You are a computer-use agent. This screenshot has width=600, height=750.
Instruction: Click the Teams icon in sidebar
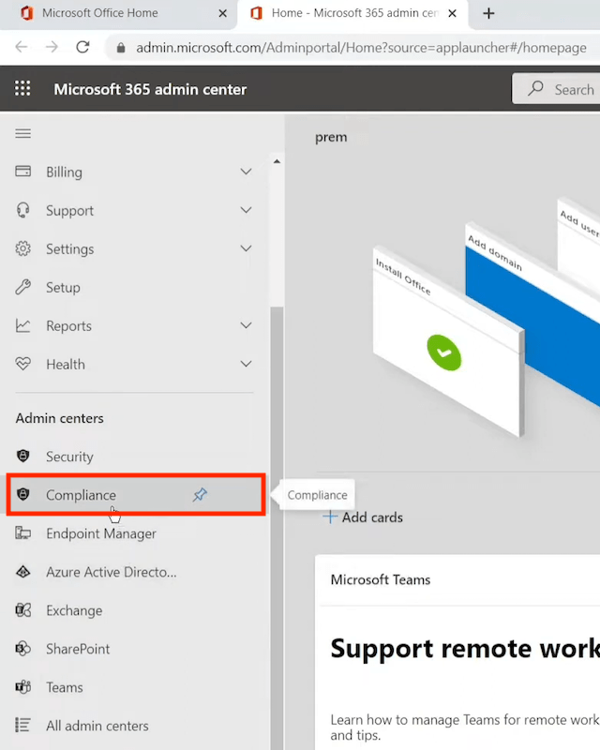pos(22,687)
